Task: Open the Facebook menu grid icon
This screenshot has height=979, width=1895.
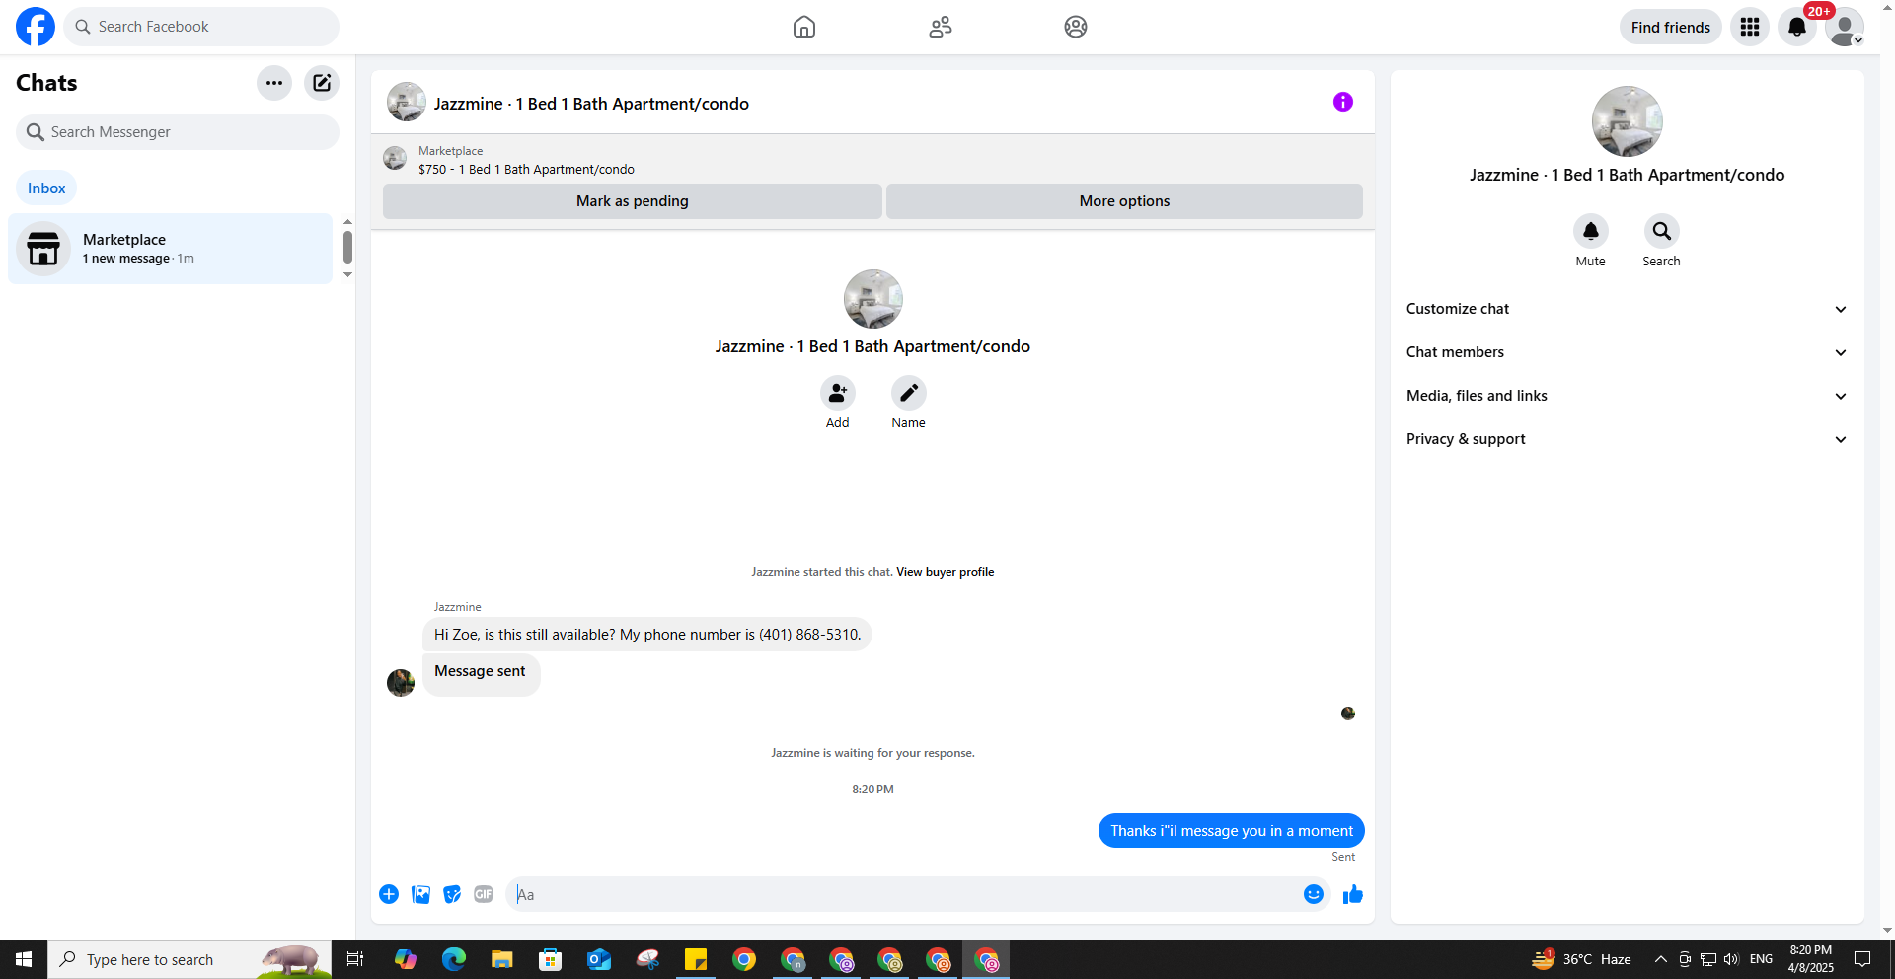Action: [1750, 27]
